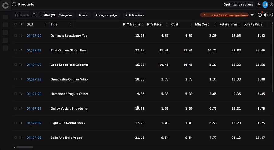Open Mfg Cost column options menu
This screenshot has width=274, height=150.
[x=215, y=24]
